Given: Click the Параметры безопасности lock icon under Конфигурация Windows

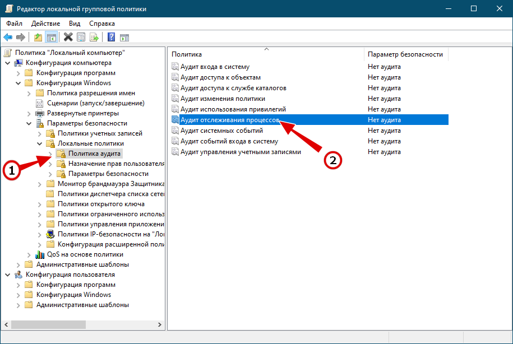Looking at the screenshot, I should tap(40, 123).
